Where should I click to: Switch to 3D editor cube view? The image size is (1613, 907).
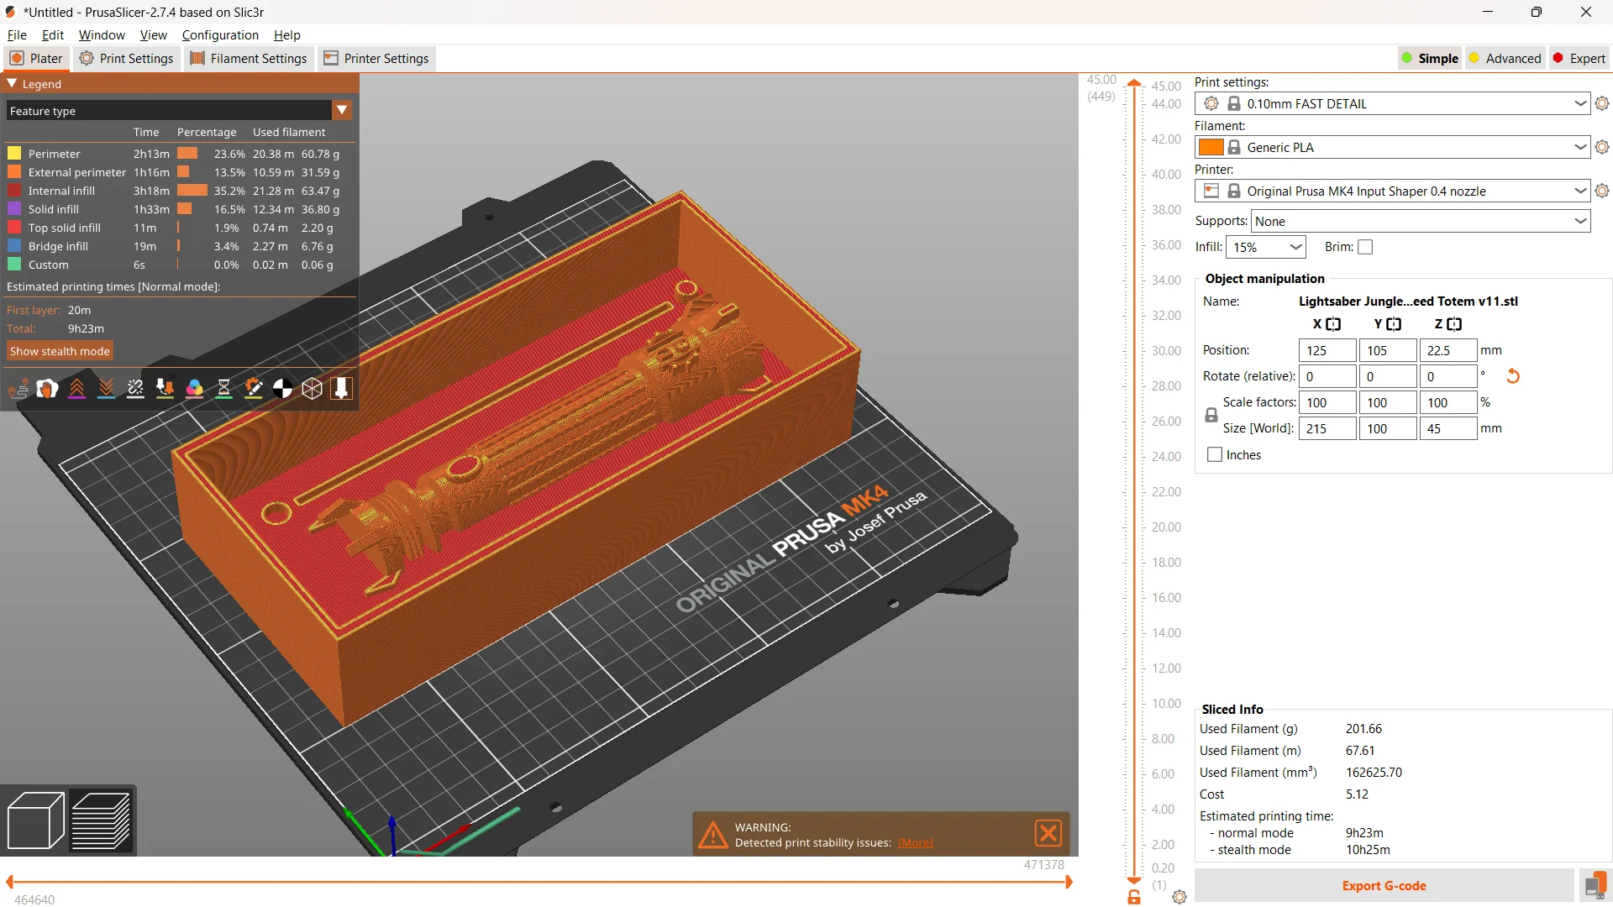pos(35,820)
